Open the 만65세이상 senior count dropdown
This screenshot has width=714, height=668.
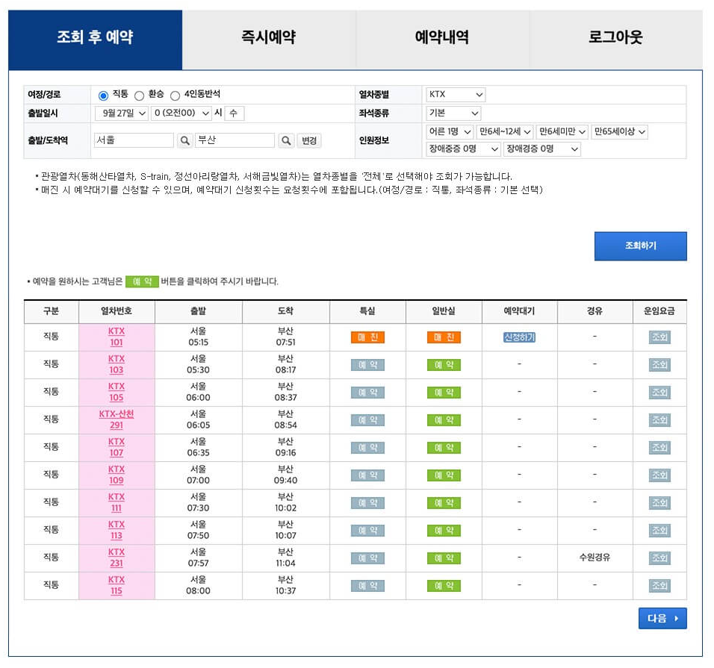point(620,132)
